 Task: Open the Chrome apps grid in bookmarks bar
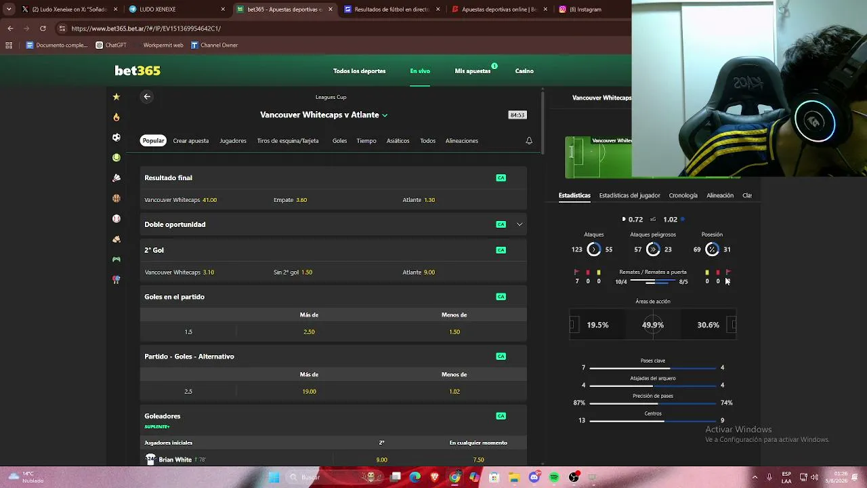[9, 45]
